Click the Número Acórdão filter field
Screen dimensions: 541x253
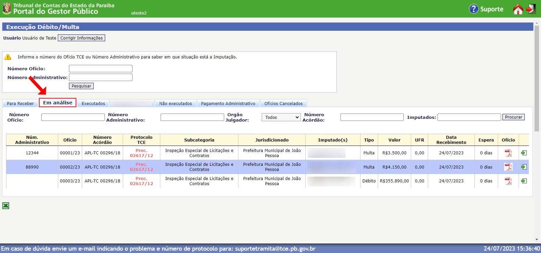point(372,117)
